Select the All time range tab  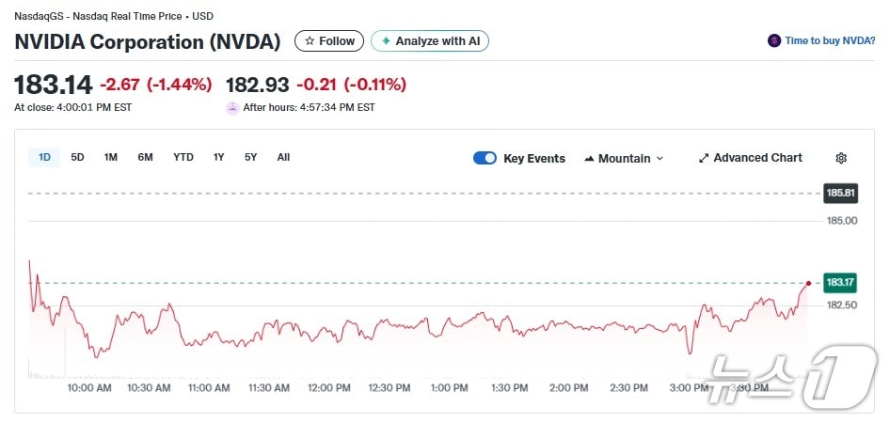coord(283,157)
